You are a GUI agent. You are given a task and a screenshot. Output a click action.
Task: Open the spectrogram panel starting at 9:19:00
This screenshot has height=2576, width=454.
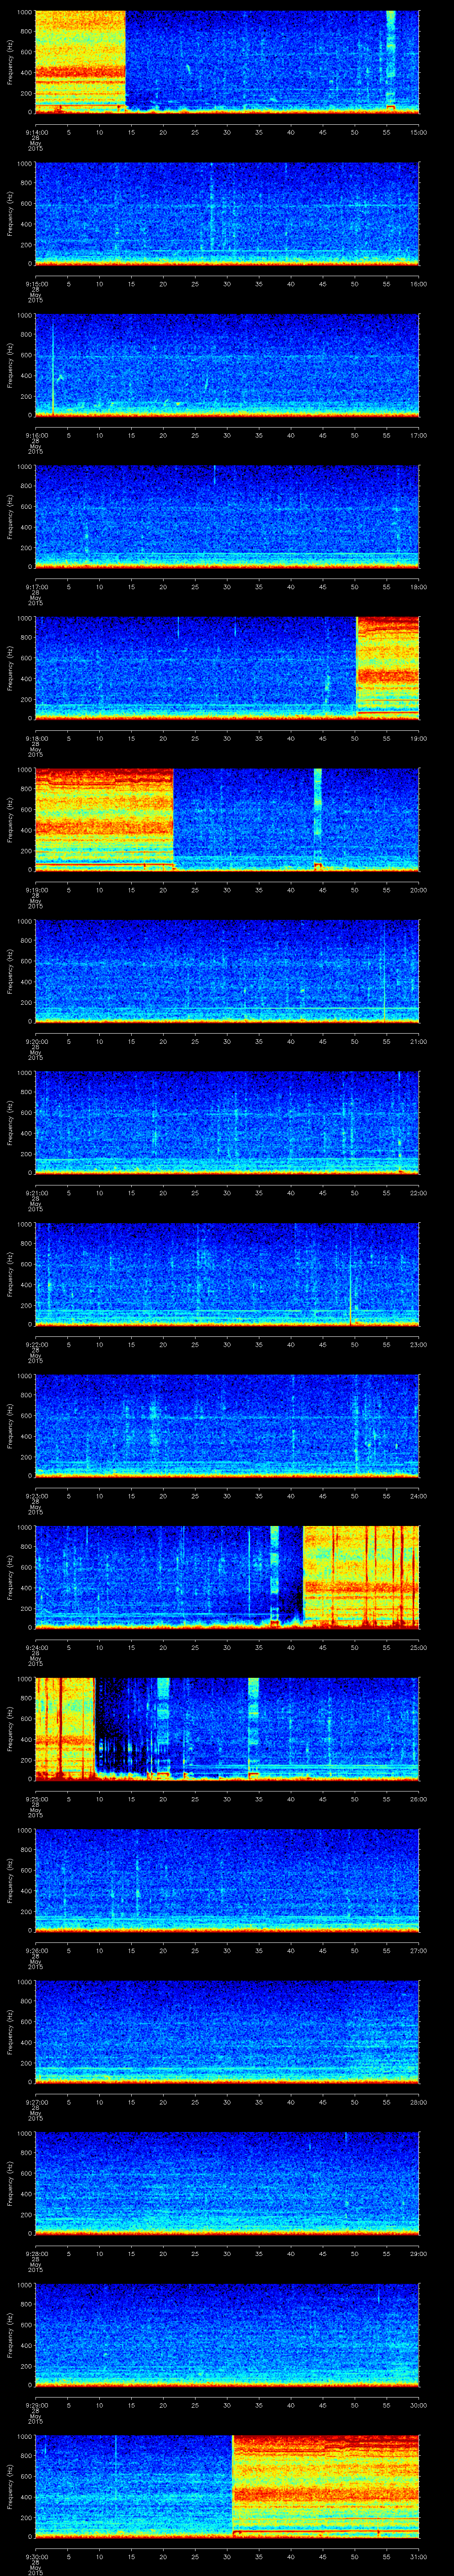point(227,819)
